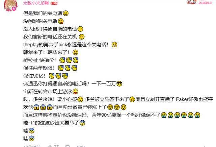Click the grinning emoji after 但是我们的关电话

(x=65, y=13)
